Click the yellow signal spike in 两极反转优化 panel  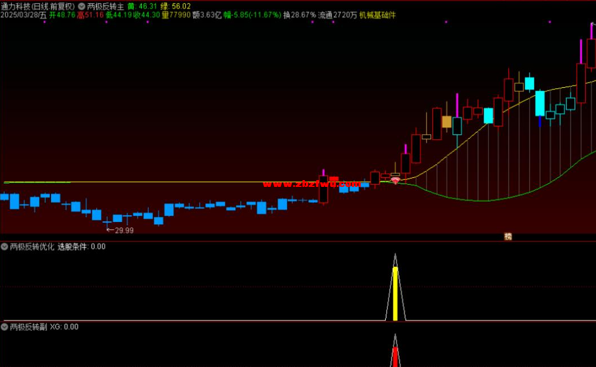395,293
